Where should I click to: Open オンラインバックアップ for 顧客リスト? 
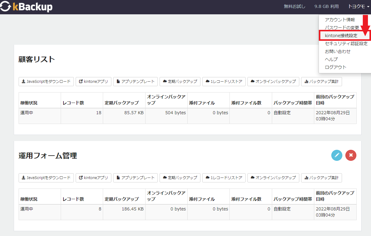point(273,82)
